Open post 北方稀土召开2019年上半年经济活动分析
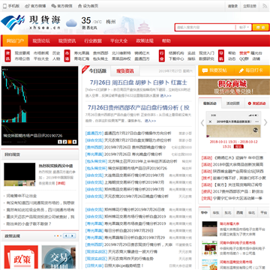 point(142,161)
